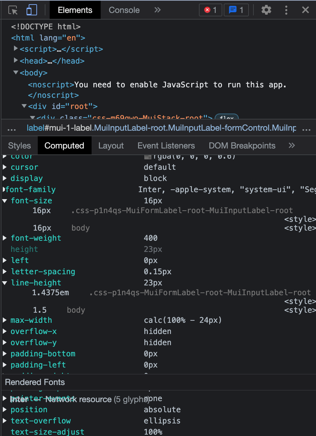Screen dimensions: 316x436
Task: Expand the font-weight property details
Action: (5, 238)
